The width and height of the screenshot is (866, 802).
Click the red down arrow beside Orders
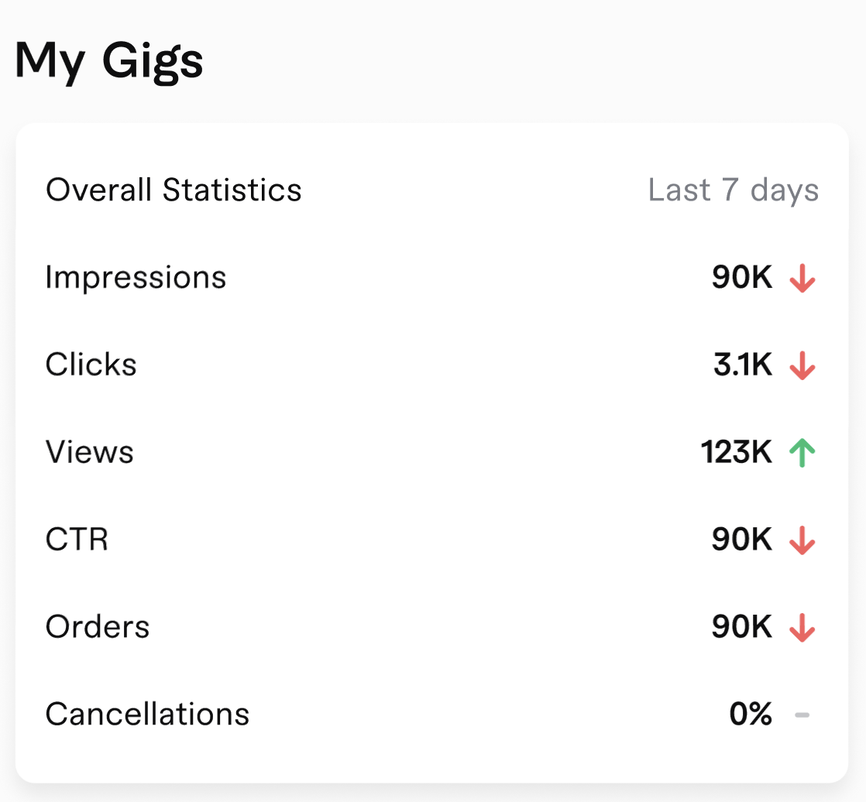click(x=802, y=628)
